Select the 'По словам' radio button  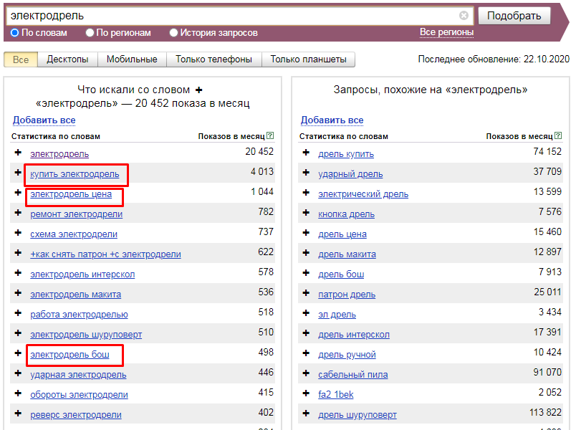(x=15, y=32)
